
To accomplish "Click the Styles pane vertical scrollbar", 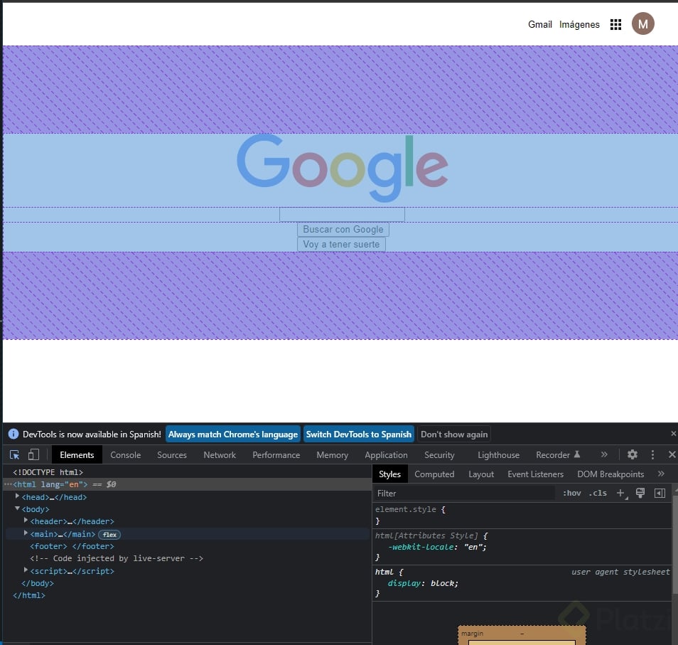I will coord(674,545).
